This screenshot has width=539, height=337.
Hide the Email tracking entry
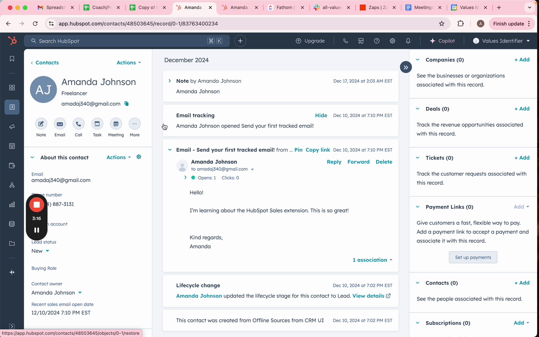pyautogui.click(x=321, y=116)
